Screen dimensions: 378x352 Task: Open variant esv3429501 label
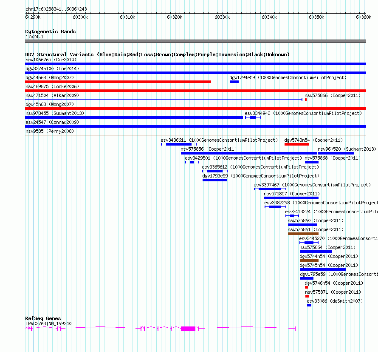pyautogui.click(x=243, y=158)
